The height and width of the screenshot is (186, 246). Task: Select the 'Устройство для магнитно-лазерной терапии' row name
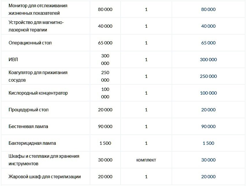[36, 26]
